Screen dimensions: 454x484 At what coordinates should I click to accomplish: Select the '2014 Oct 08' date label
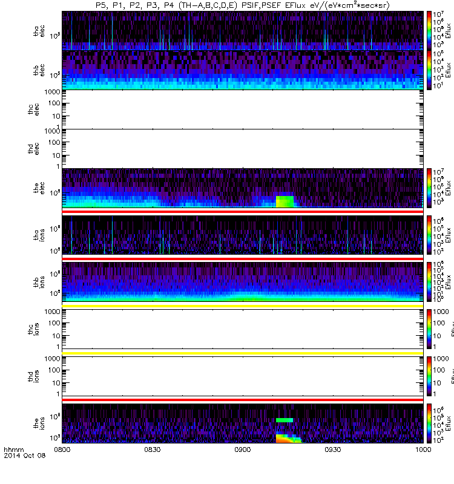click(25, 456)
